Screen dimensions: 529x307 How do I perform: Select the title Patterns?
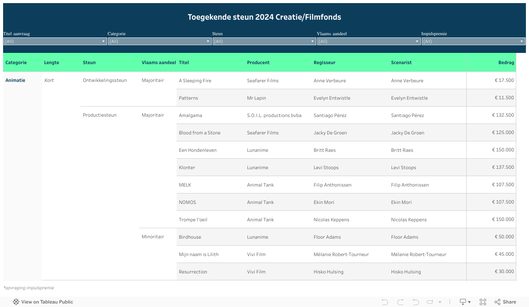tap(189, 98)
